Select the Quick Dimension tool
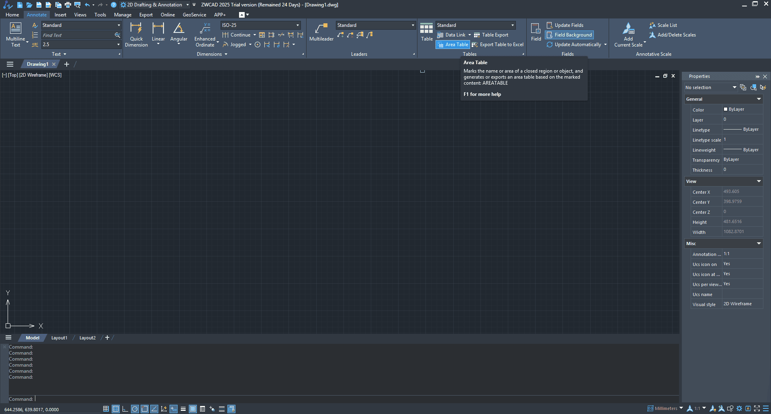Image resolution: width=771 pixels, height=414 pixels. pos(136,35)
